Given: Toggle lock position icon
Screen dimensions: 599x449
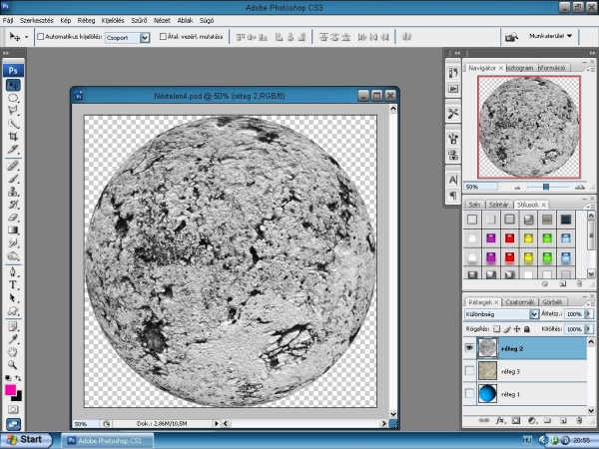Looking at the screenshot, I should pyautogui.click(x=517, y=329).
